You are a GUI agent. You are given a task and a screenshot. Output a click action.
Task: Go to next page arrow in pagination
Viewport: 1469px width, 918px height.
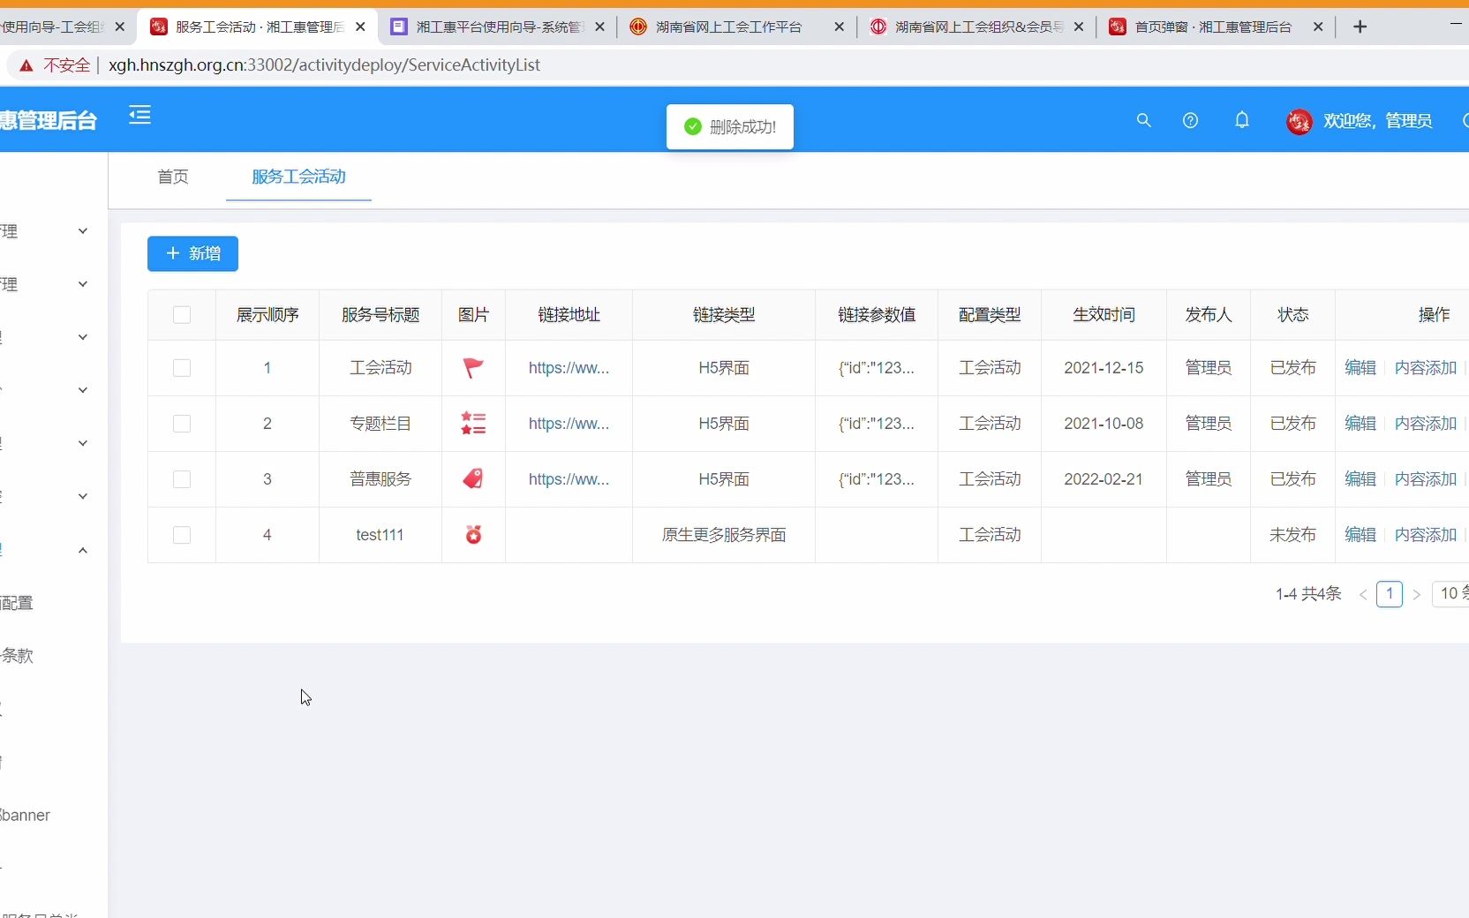[x=1416, y=595]
